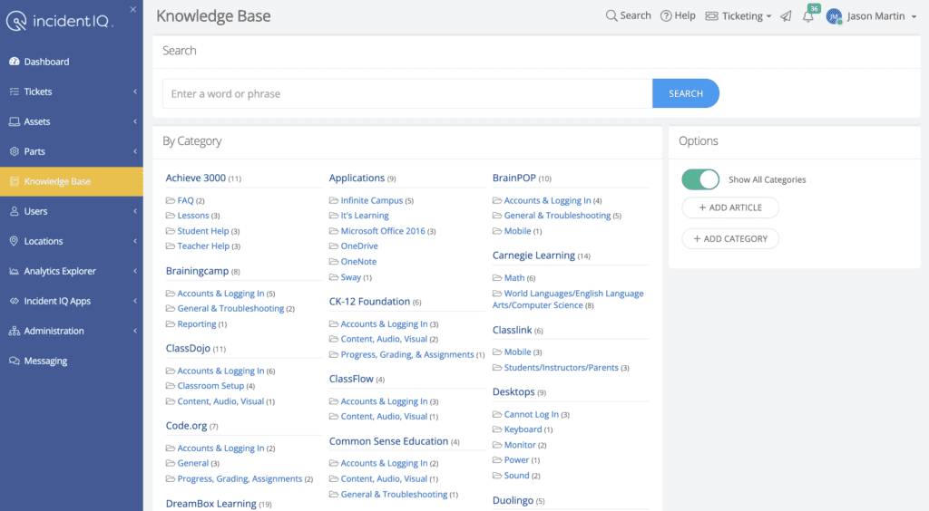The image size is (929, 511).
Task: Click the Tickets list icon
Action: tap(15, 92)
